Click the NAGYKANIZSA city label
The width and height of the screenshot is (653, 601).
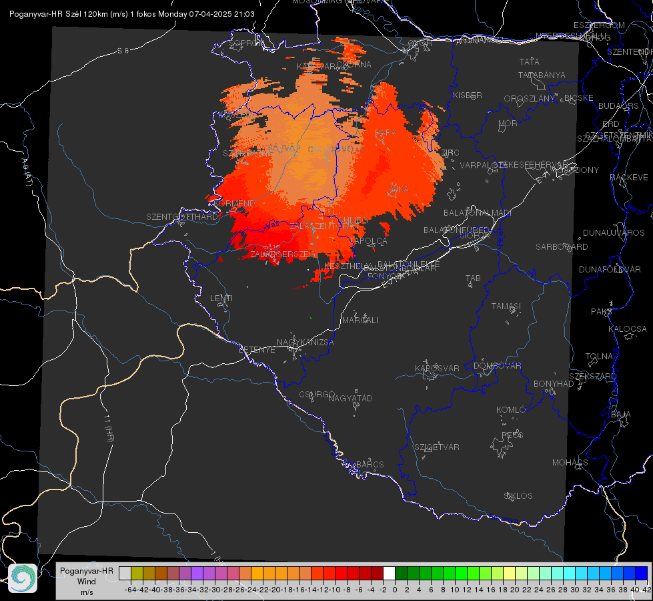pos(305,343)
